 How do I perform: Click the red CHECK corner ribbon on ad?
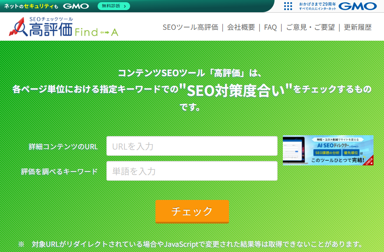pyautogui.click(x=369, y=161)
